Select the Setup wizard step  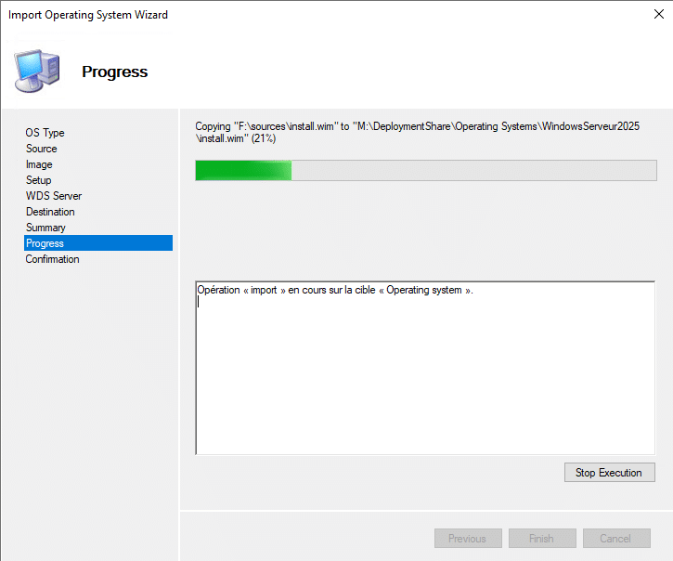(39, 180)
